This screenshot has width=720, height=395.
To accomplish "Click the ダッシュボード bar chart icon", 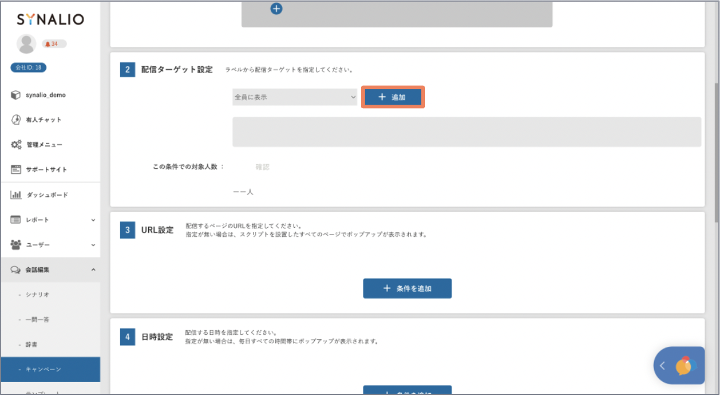I will (16, 195).
